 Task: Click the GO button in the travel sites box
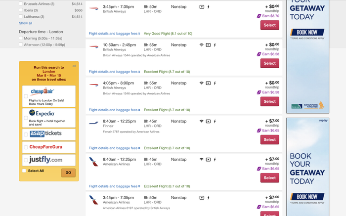pyautogui.click(x=68, y=173)
